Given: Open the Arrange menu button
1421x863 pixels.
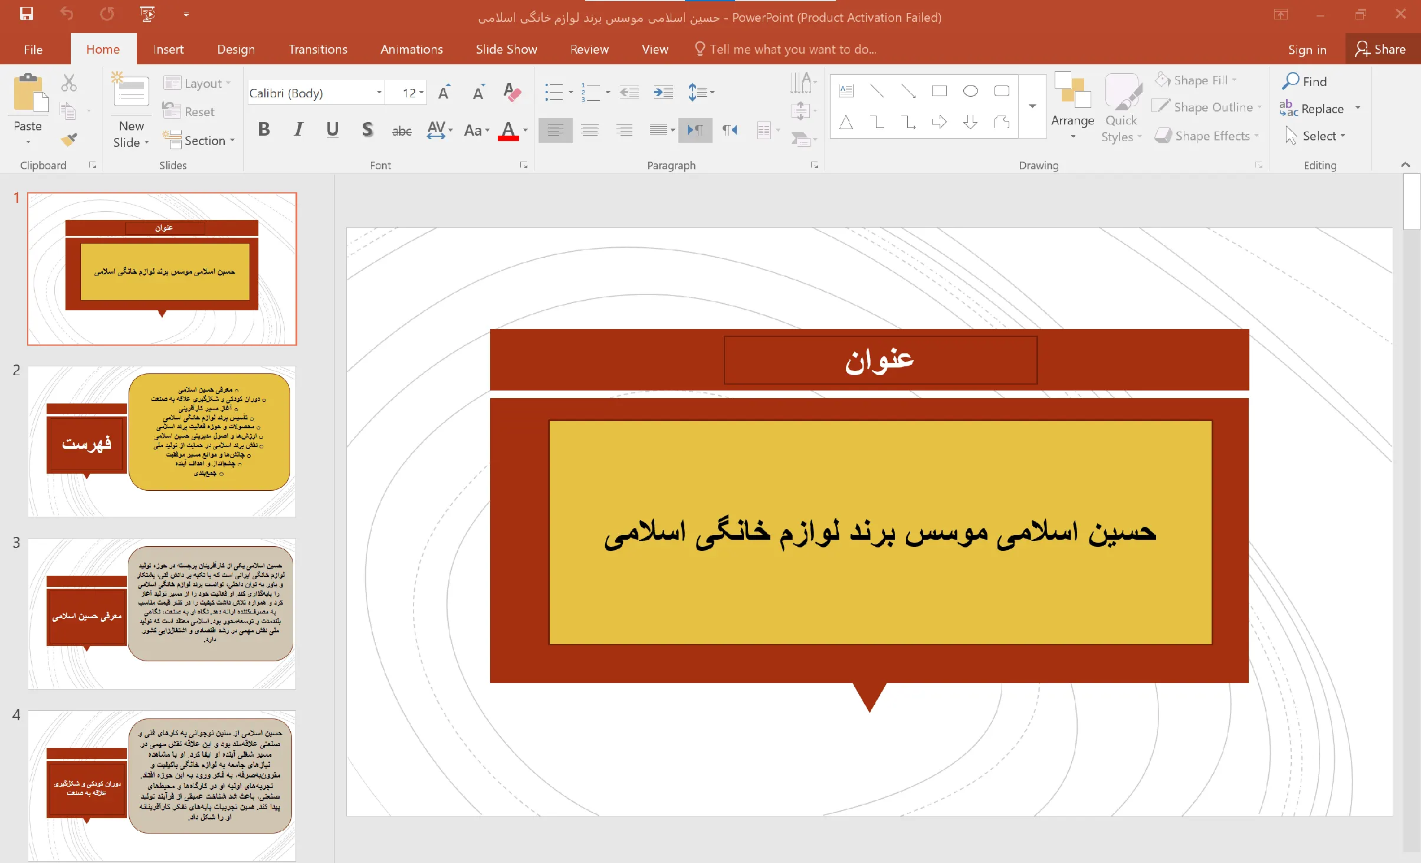Looking at the screenshot, I should point(1072,106).
